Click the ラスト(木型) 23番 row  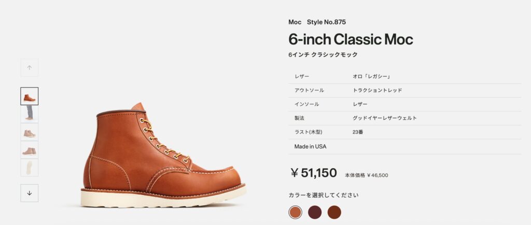coord(404,132)
